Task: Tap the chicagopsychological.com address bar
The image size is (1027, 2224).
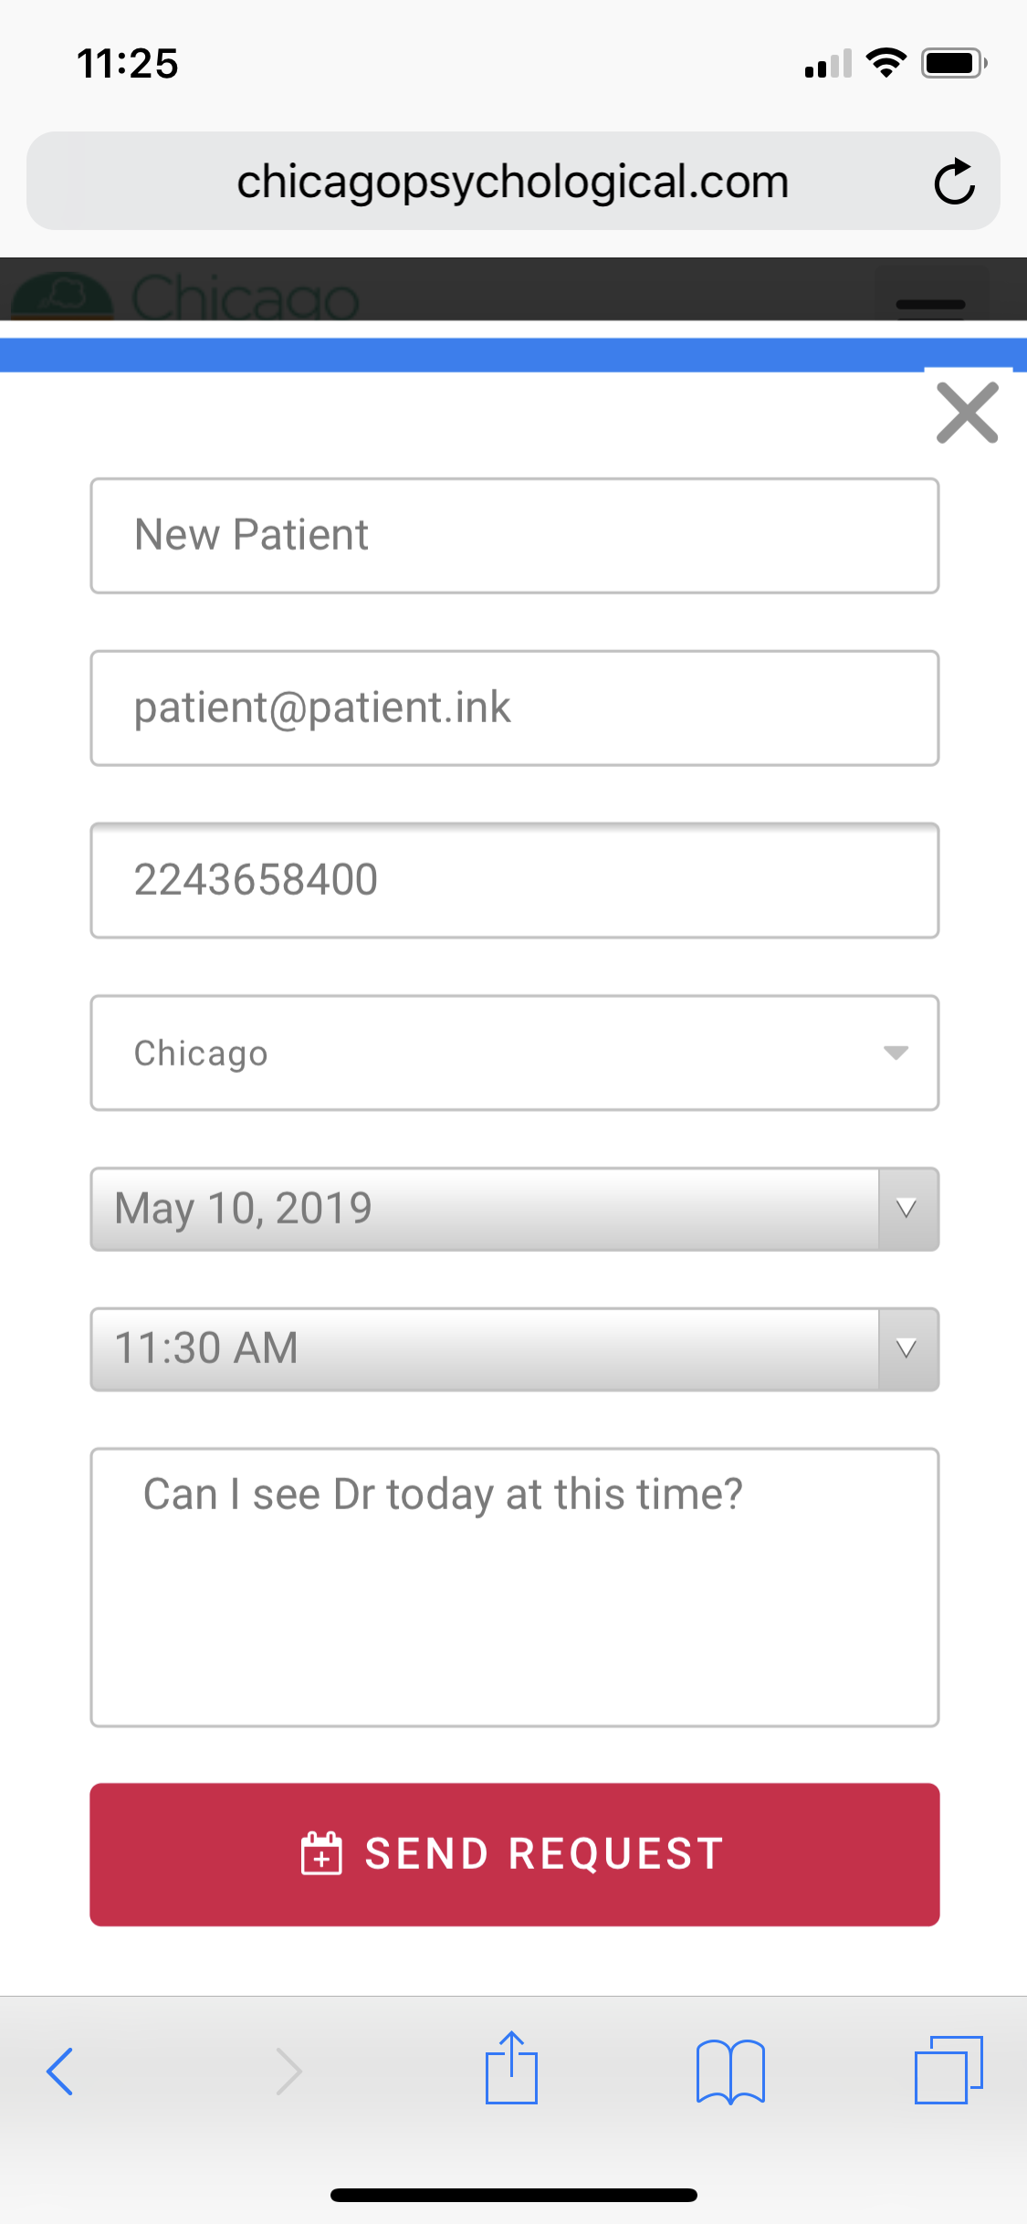Action: [x=513, y=181]
